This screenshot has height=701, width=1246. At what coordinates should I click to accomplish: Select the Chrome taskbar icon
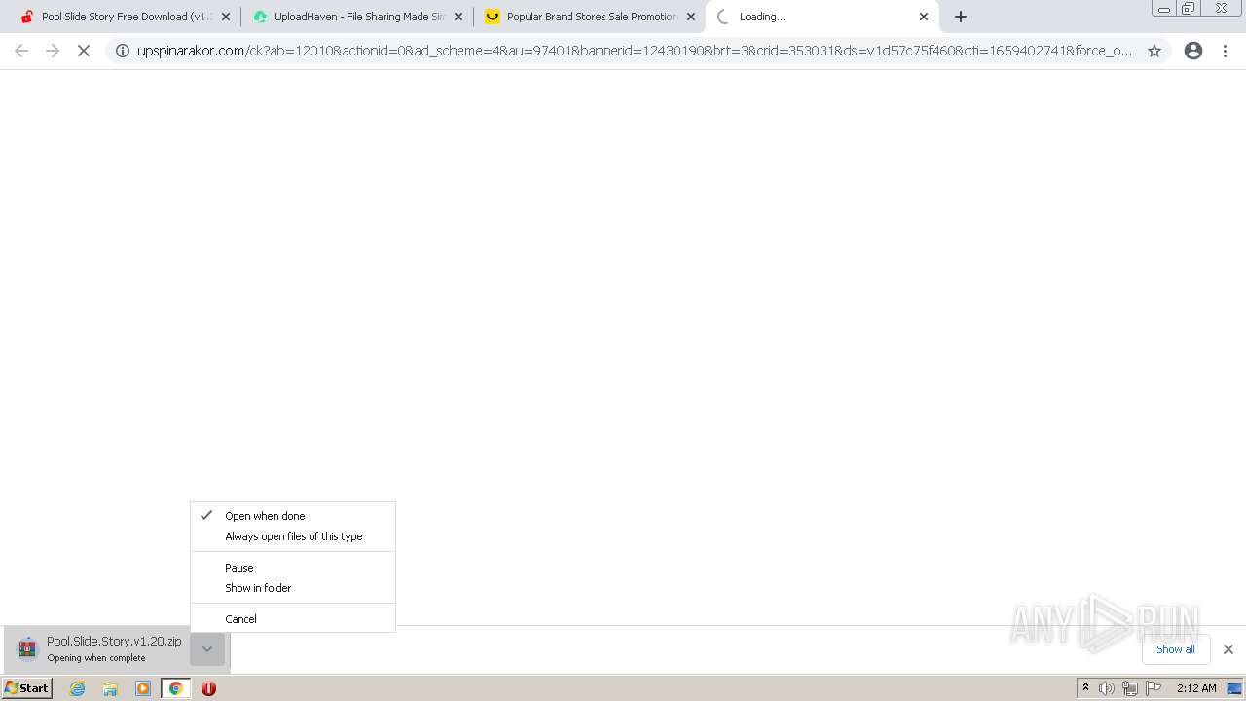coord(175,688)
